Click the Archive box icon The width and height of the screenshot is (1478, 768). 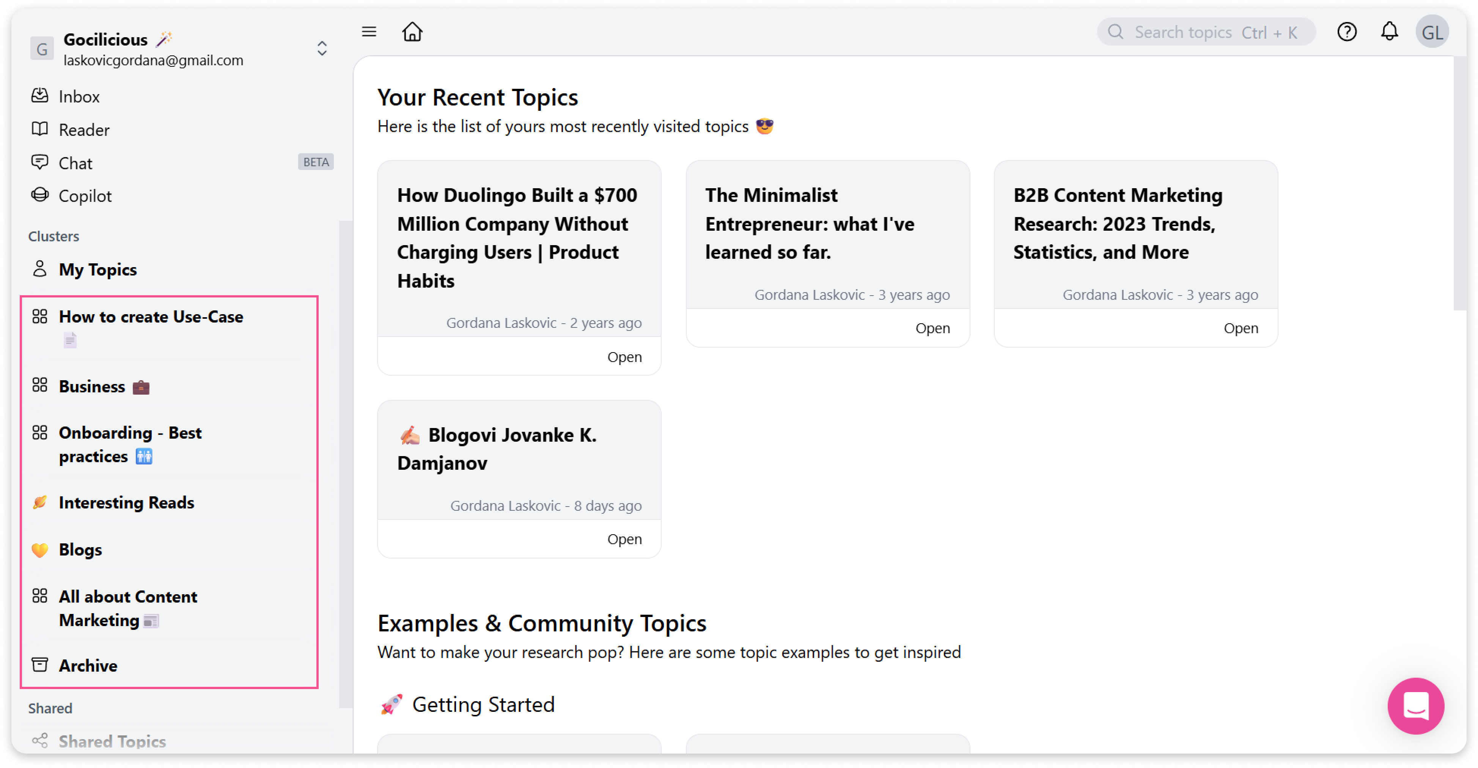click(x=39, y=665)
